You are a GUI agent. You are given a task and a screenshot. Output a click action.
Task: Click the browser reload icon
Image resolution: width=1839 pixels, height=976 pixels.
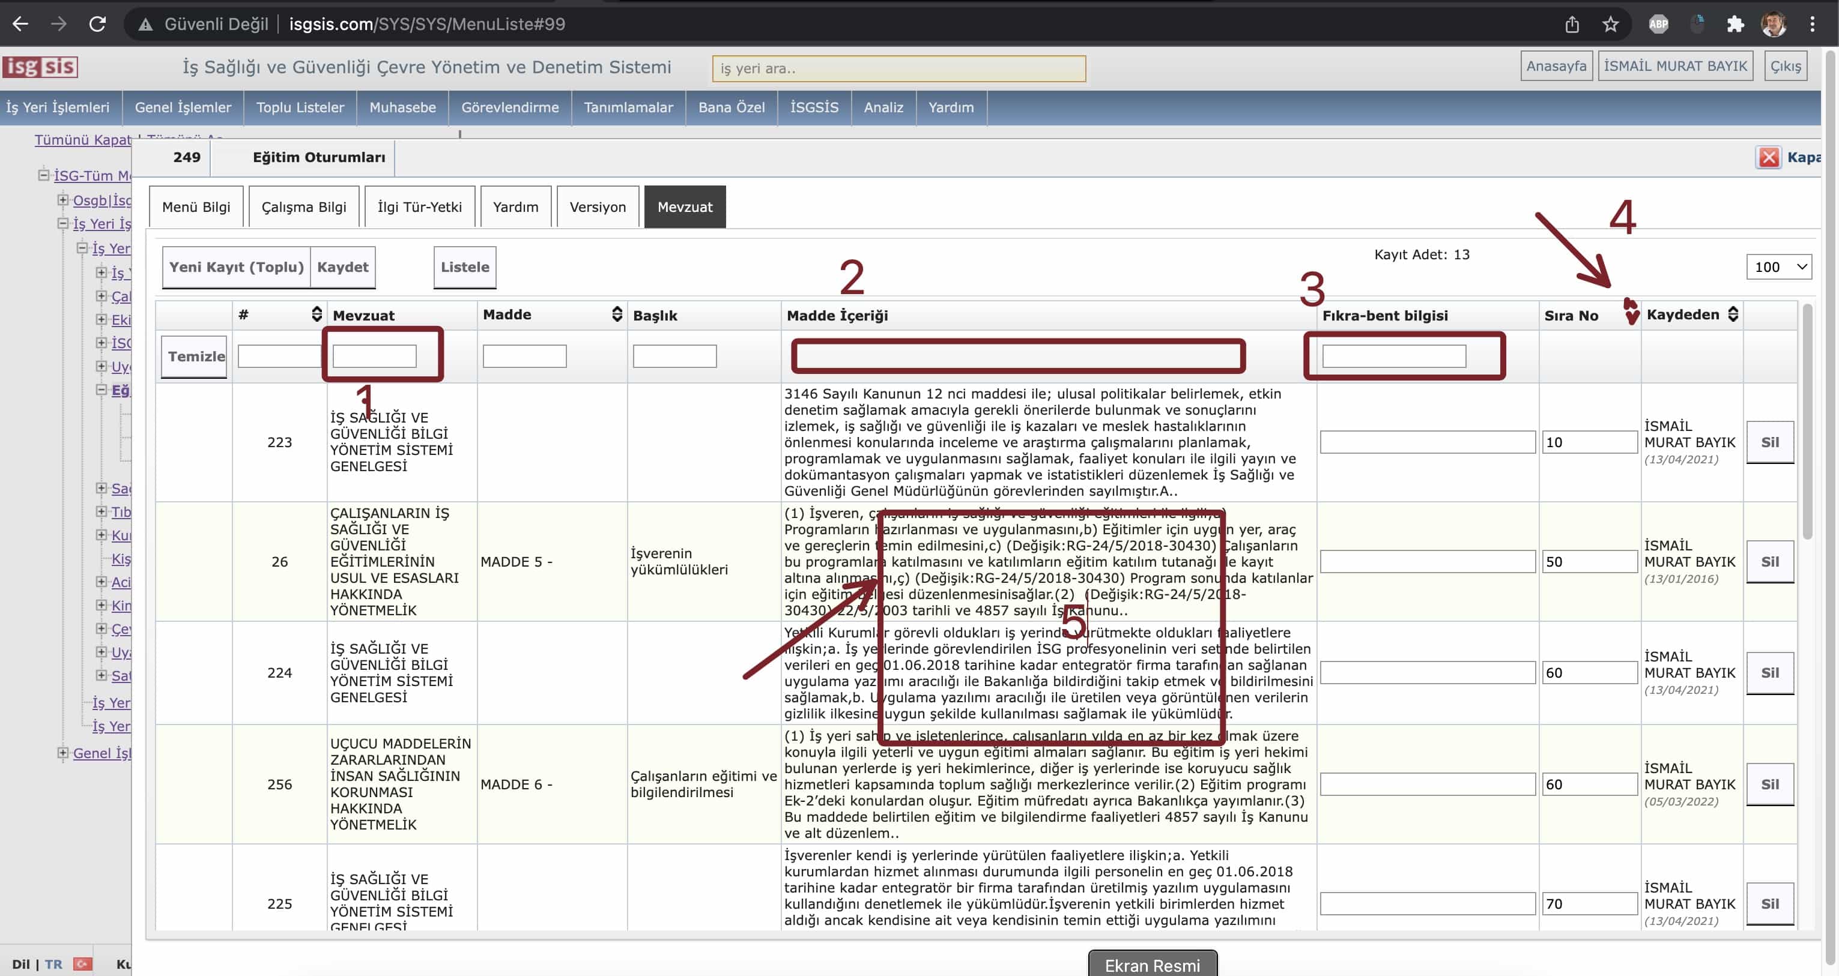click(98, 24)
